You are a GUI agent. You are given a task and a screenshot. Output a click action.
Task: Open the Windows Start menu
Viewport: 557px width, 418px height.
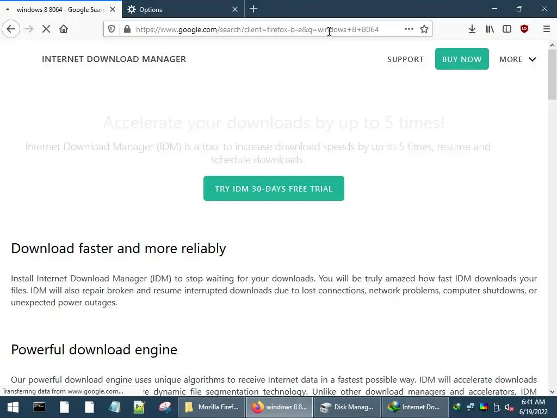point(13,407)
